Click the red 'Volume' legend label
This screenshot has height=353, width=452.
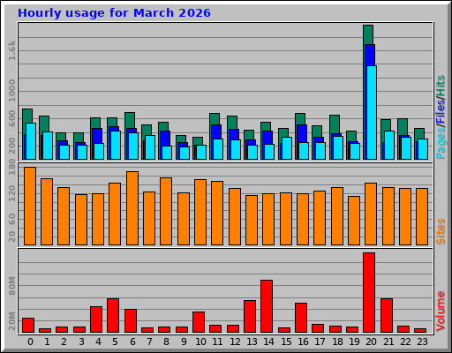(441, 312)
